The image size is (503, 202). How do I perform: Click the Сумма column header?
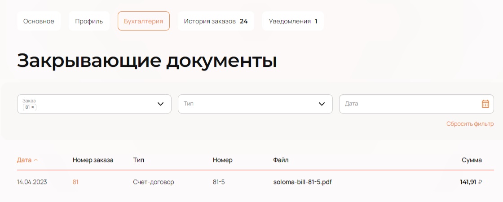[472, 160]
